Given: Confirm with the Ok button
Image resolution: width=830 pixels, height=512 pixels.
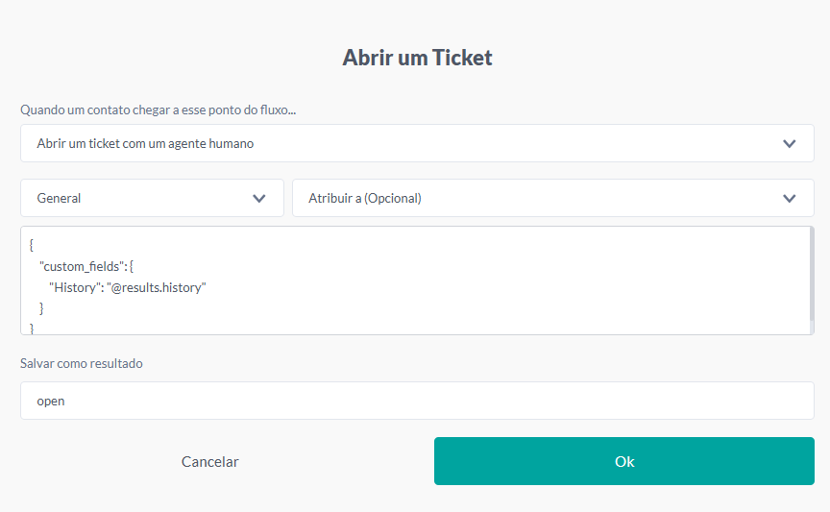Looking at the screenshot, I should tap(623, 461).
